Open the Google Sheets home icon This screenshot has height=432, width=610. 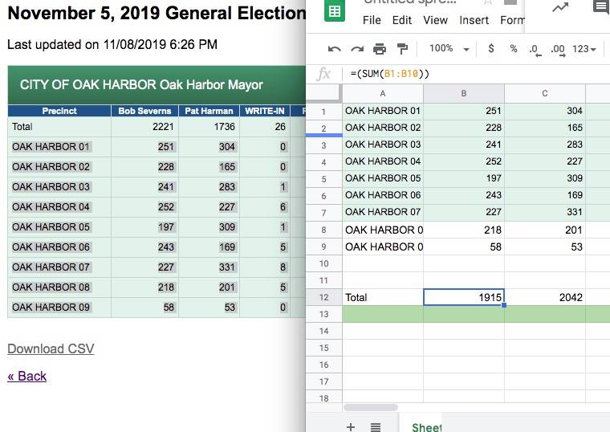pos(335,11)
